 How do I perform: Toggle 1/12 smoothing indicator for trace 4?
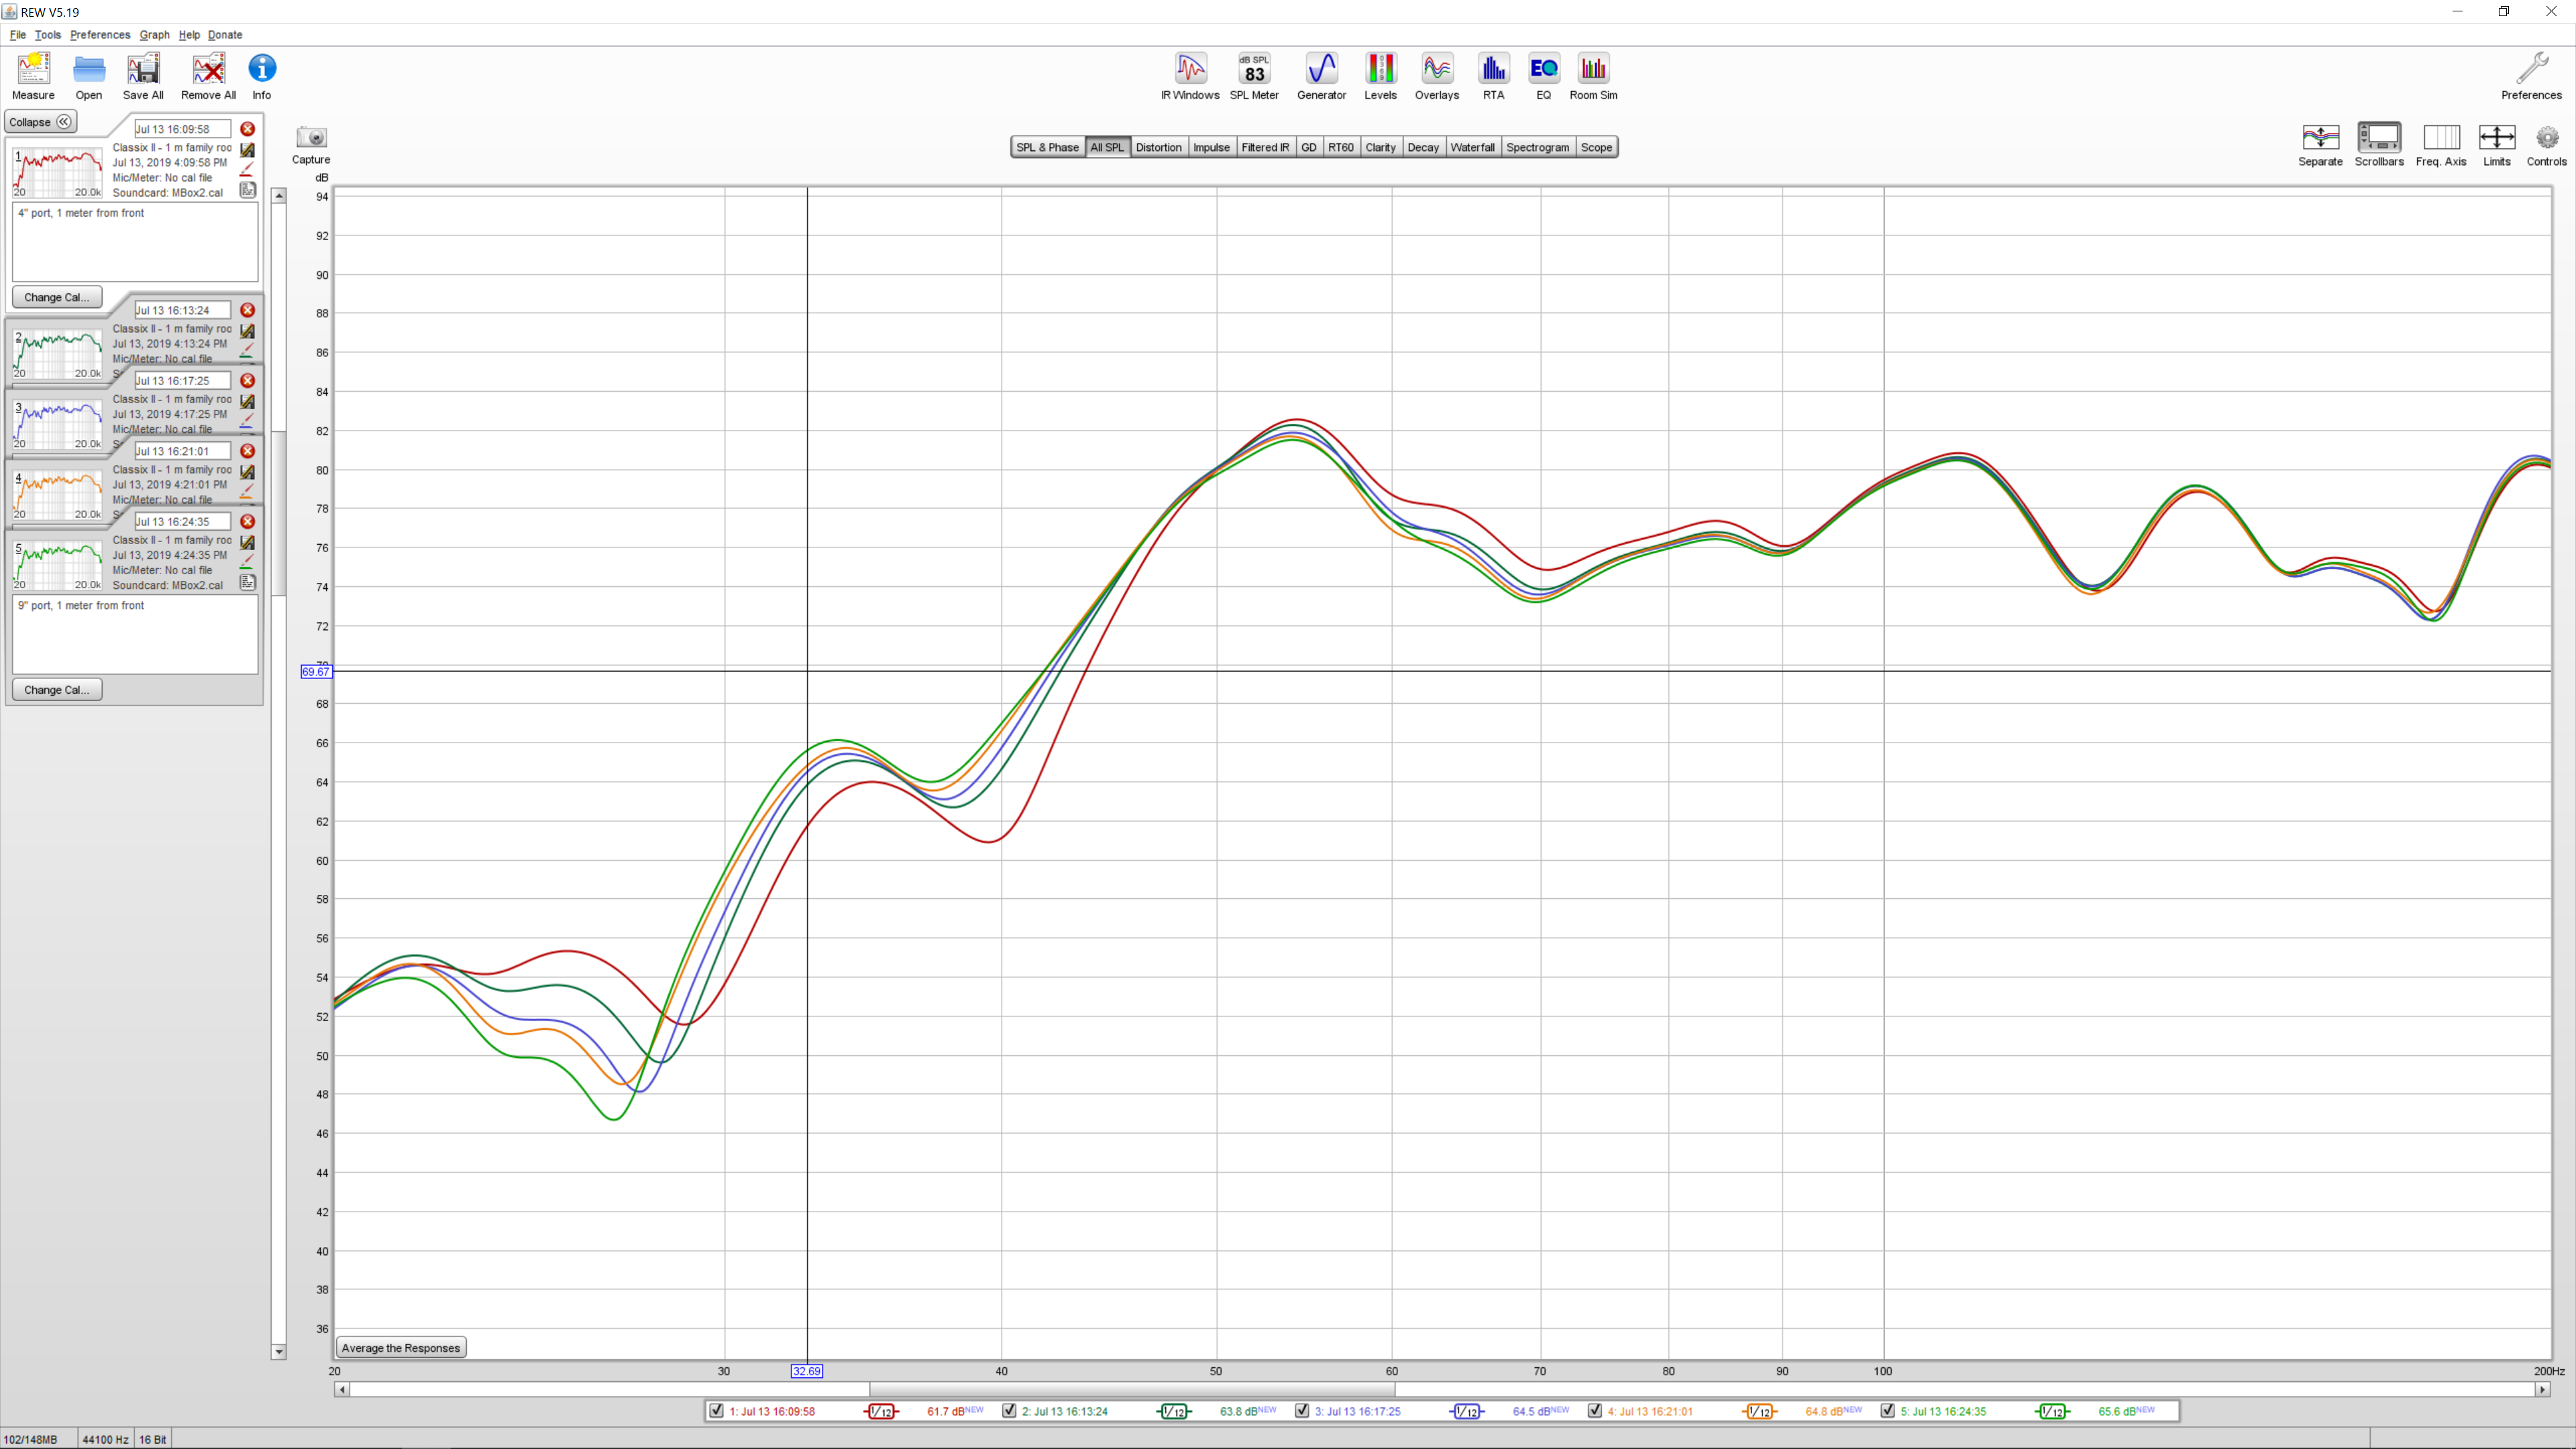1760,1412
